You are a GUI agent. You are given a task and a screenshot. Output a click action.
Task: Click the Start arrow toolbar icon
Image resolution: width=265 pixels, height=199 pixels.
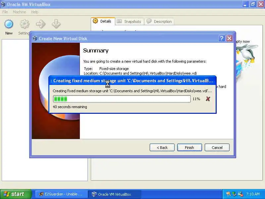click(41, 24)
